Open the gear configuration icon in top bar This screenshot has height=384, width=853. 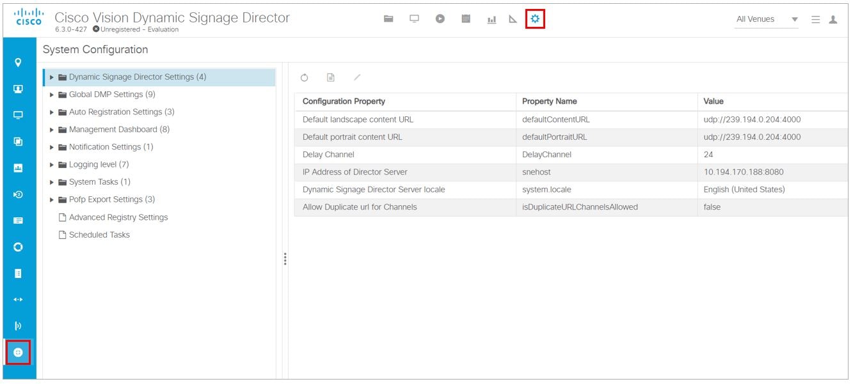click(x=535, y=19)
